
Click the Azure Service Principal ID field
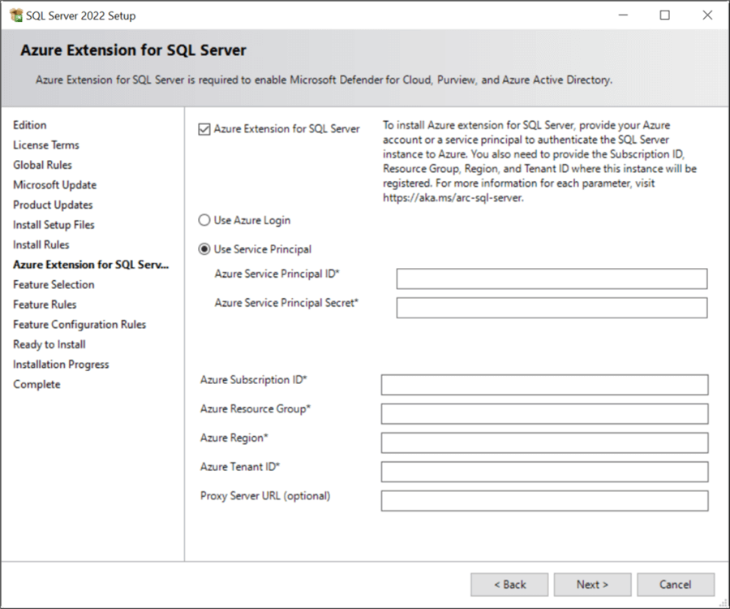[552, 279]
